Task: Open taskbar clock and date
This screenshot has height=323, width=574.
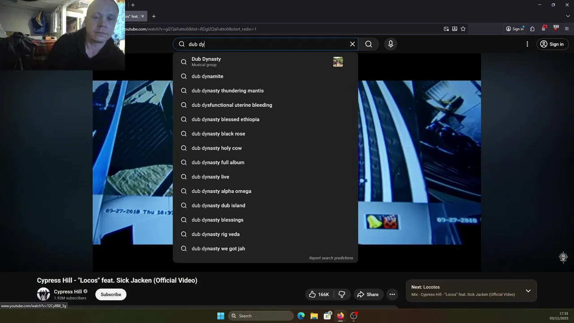Action: (559, 316)
